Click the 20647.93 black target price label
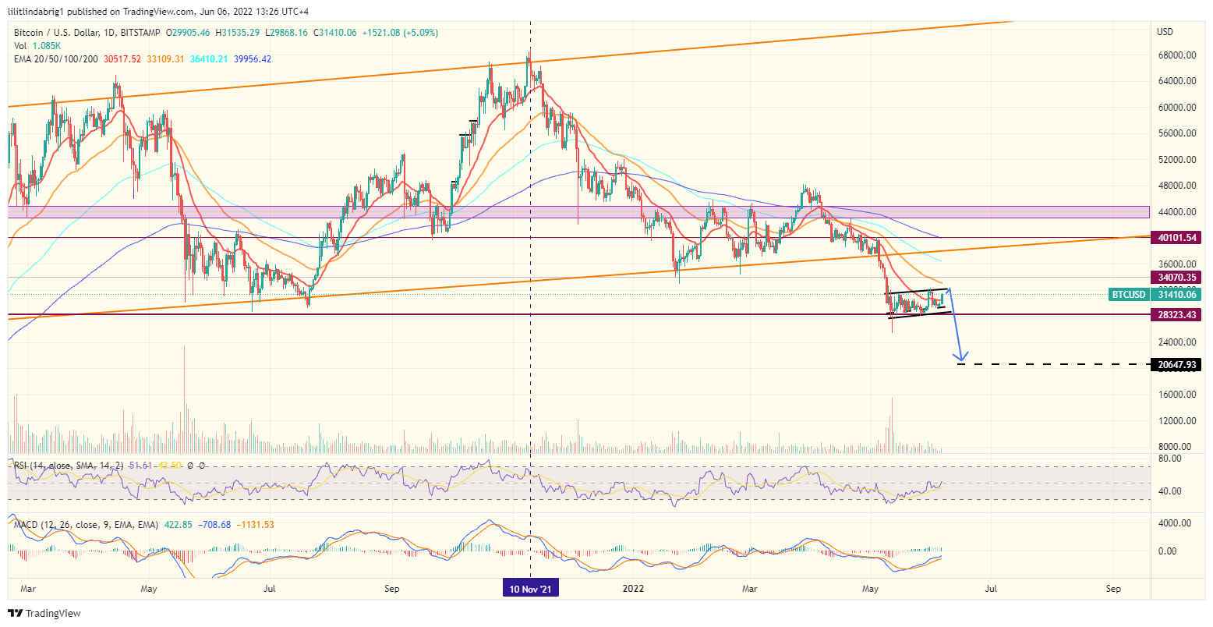Image resolution: width=1213 pixels, height=627 pixels. [1177, 363]
